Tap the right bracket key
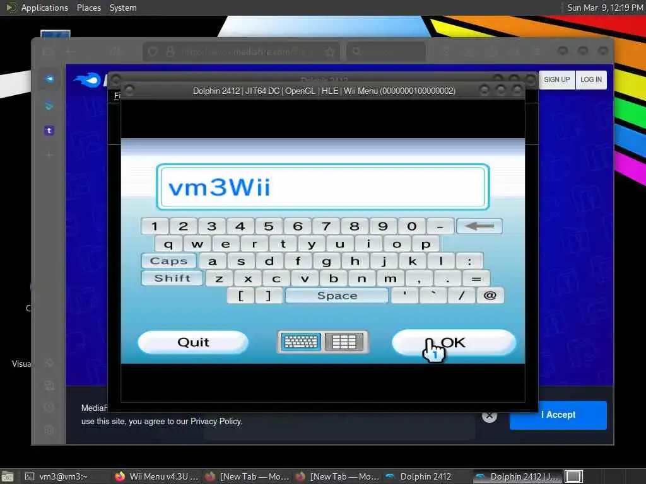 click(x=269, y=296)
